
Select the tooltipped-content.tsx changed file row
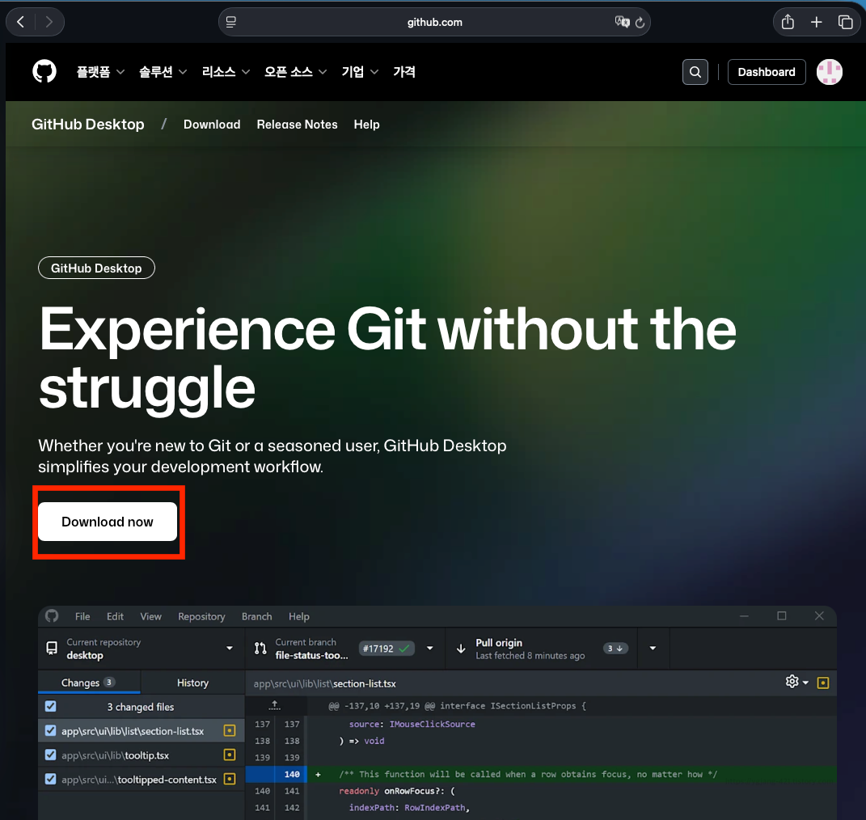click(x=142, y=779)
